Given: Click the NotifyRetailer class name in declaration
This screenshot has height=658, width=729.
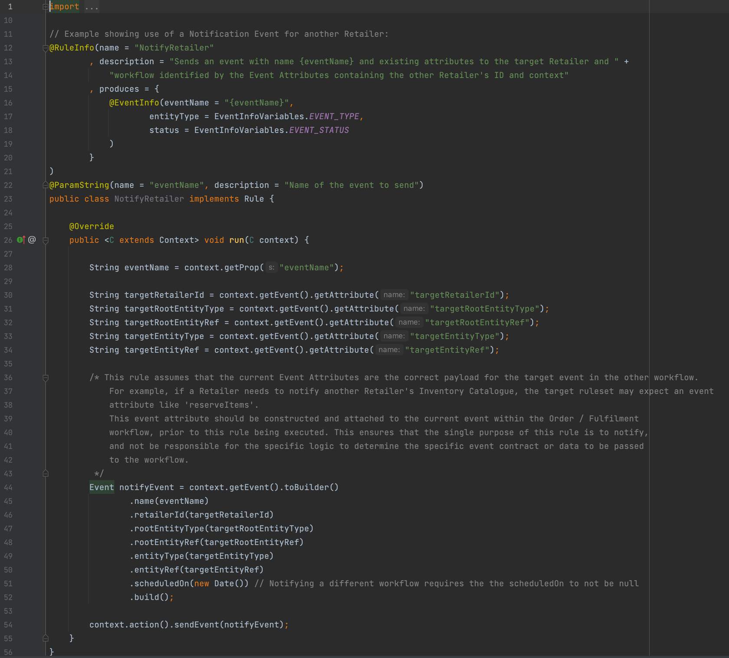Looking at the screenshot, I should click(149, 199).
